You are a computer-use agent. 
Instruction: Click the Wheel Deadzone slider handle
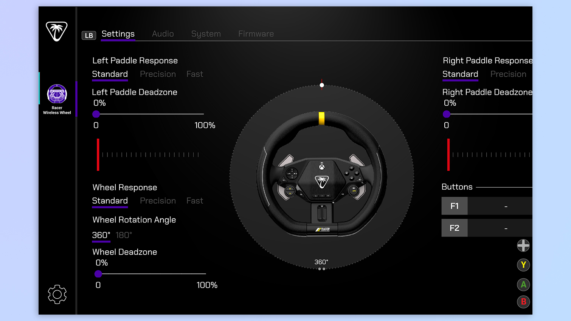[99, 274]
